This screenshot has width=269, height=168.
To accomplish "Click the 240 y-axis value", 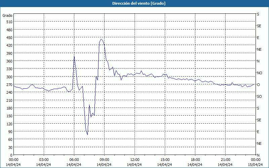I will pos(9,92).
